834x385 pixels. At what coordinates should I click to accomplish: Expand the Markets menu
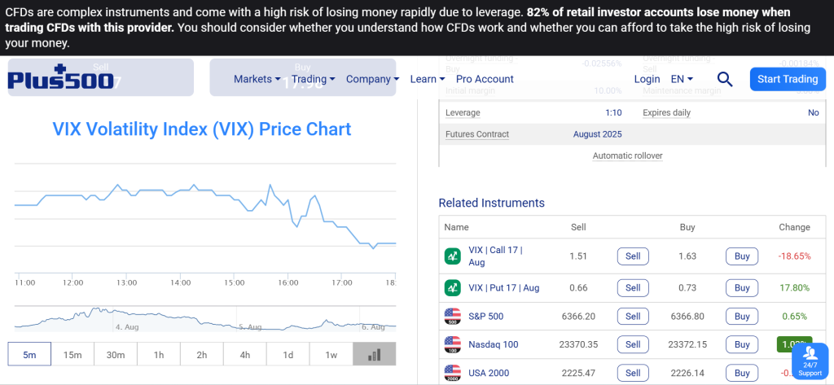point(257,79)
